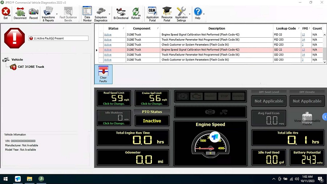Open the Active link in the PID 22 row
The width and height of the screenshot is (327, 184).
pyautogui.click(x=108, y=35)
